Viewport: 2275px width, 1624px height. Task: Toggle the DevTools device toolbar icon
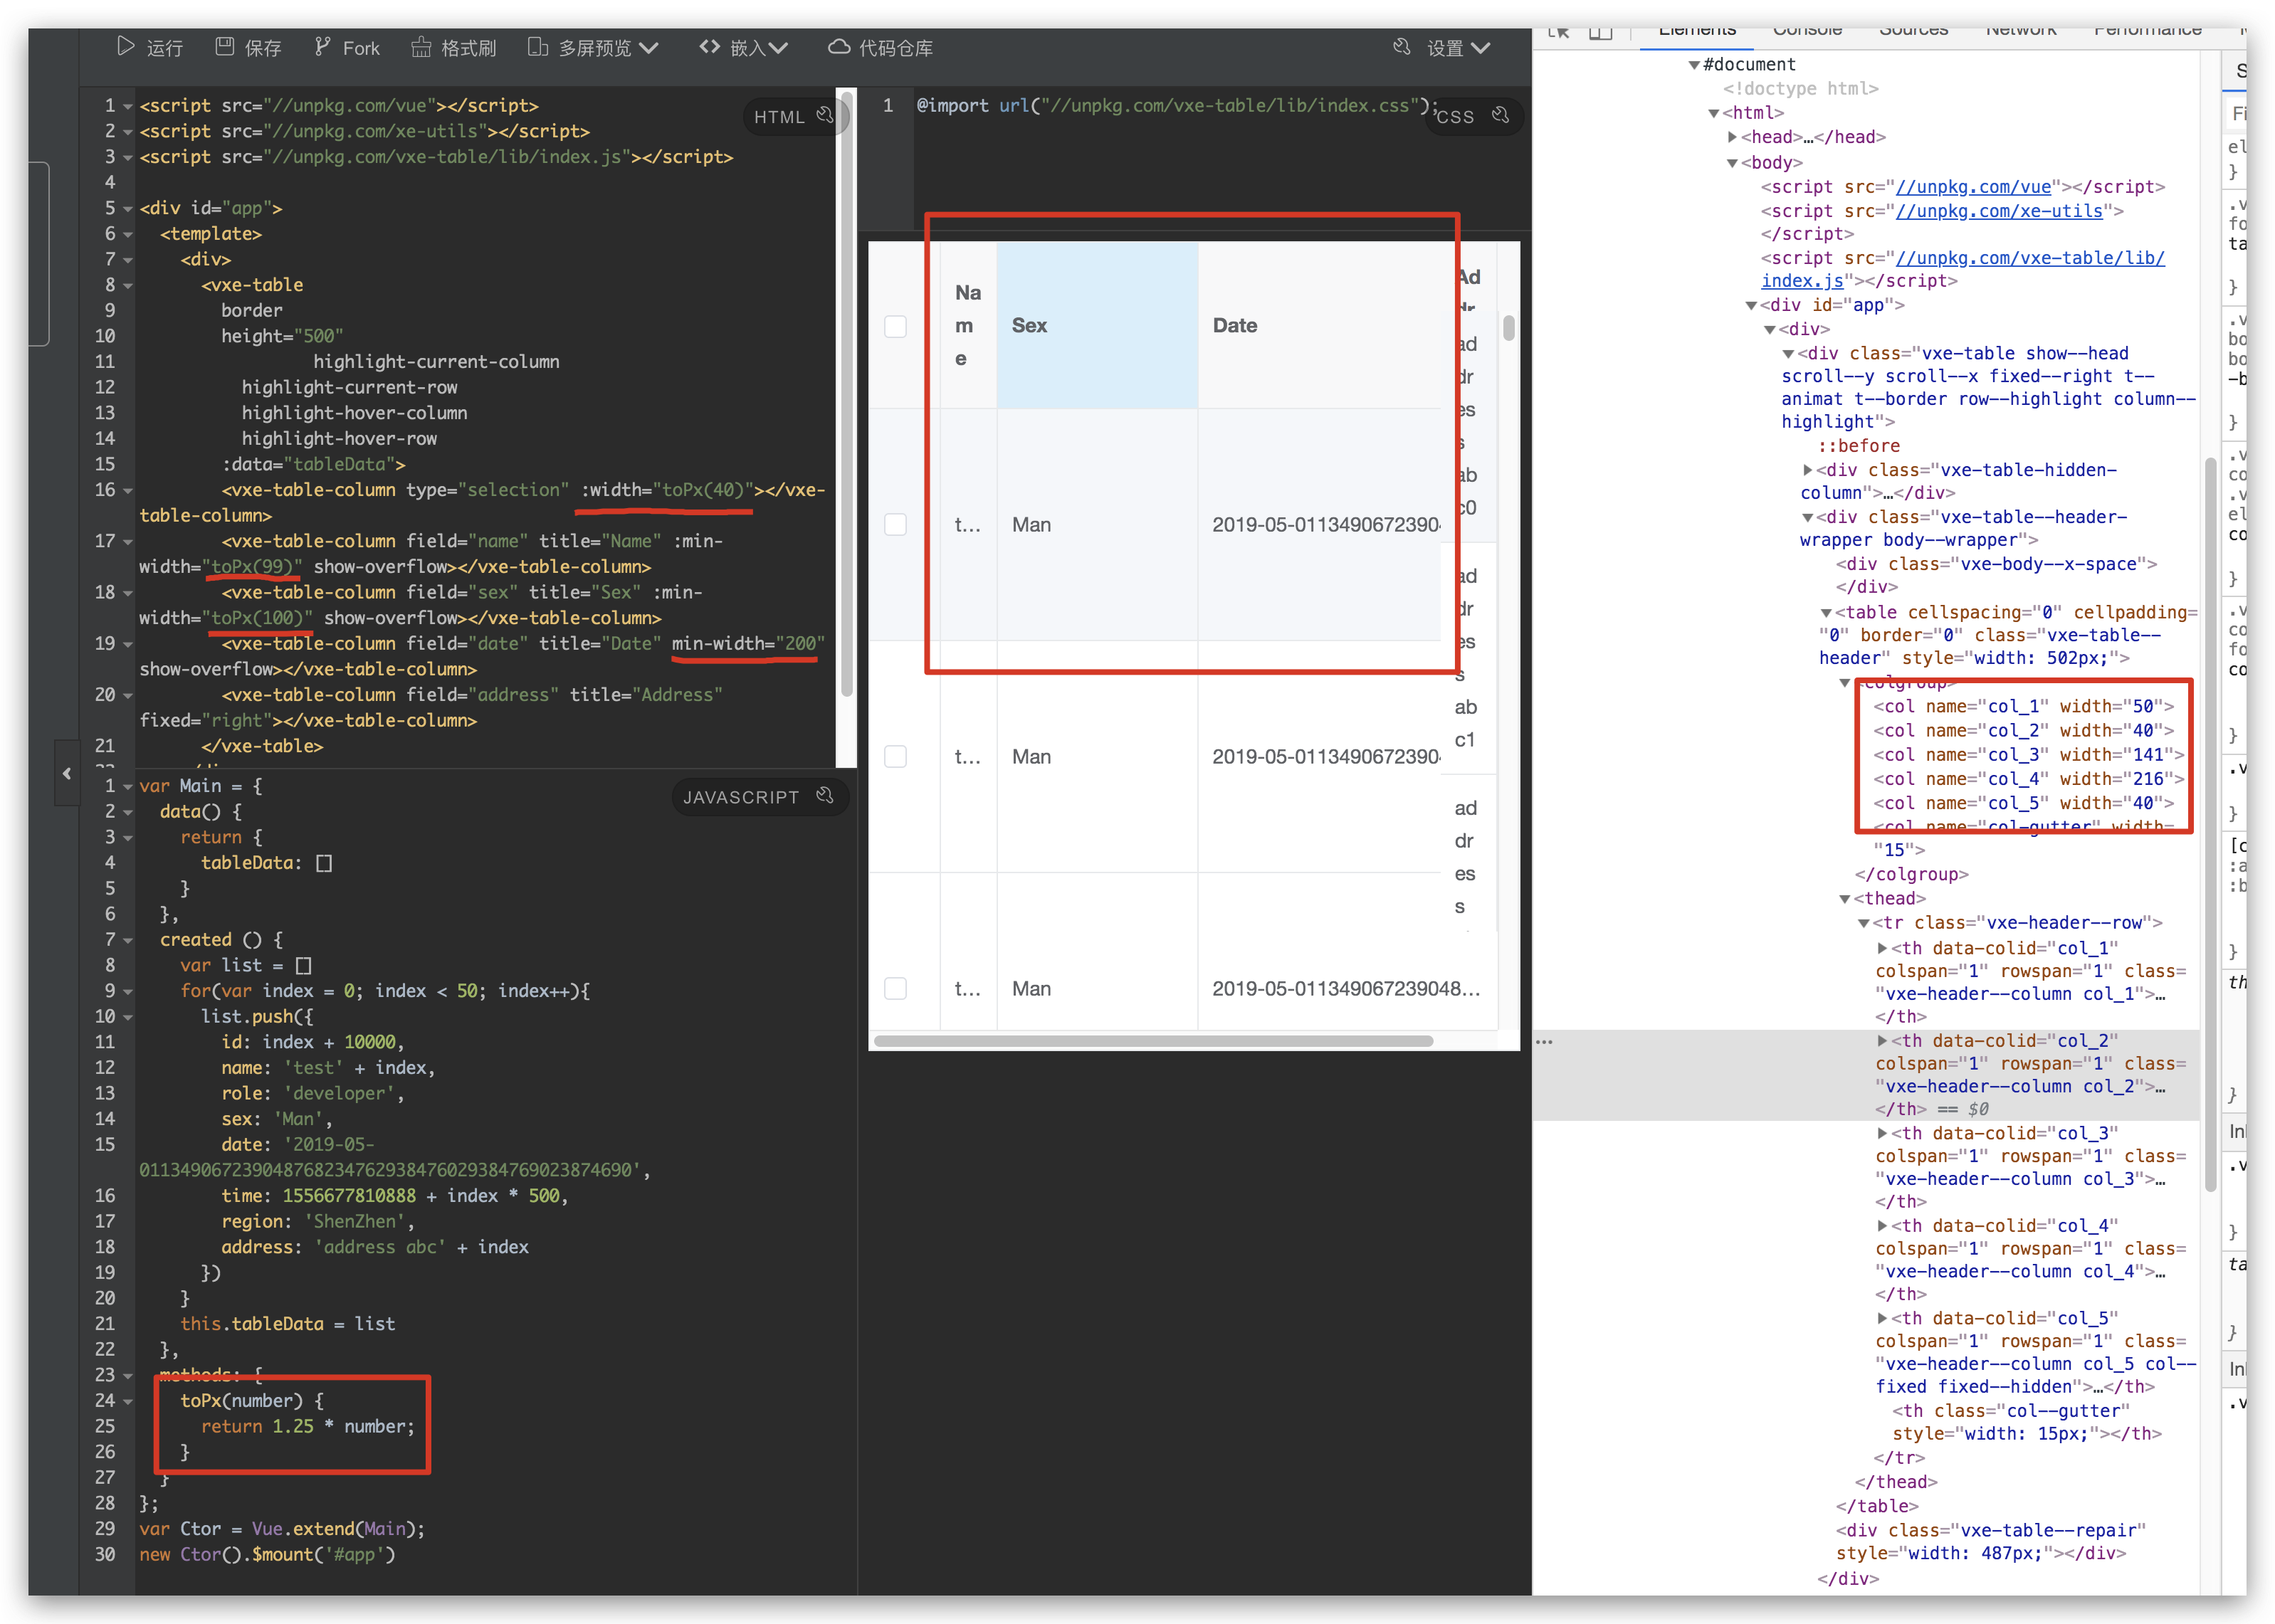point(1601,32)
